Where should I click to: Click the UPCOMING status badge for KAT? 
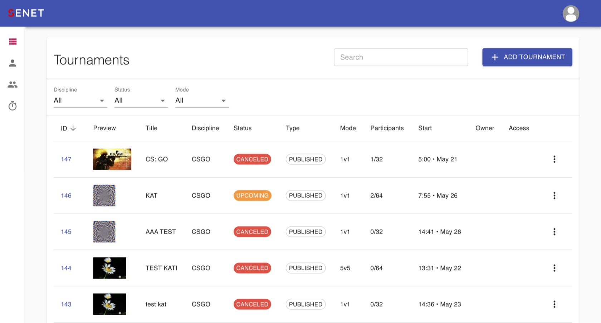[x=252, y=196]
